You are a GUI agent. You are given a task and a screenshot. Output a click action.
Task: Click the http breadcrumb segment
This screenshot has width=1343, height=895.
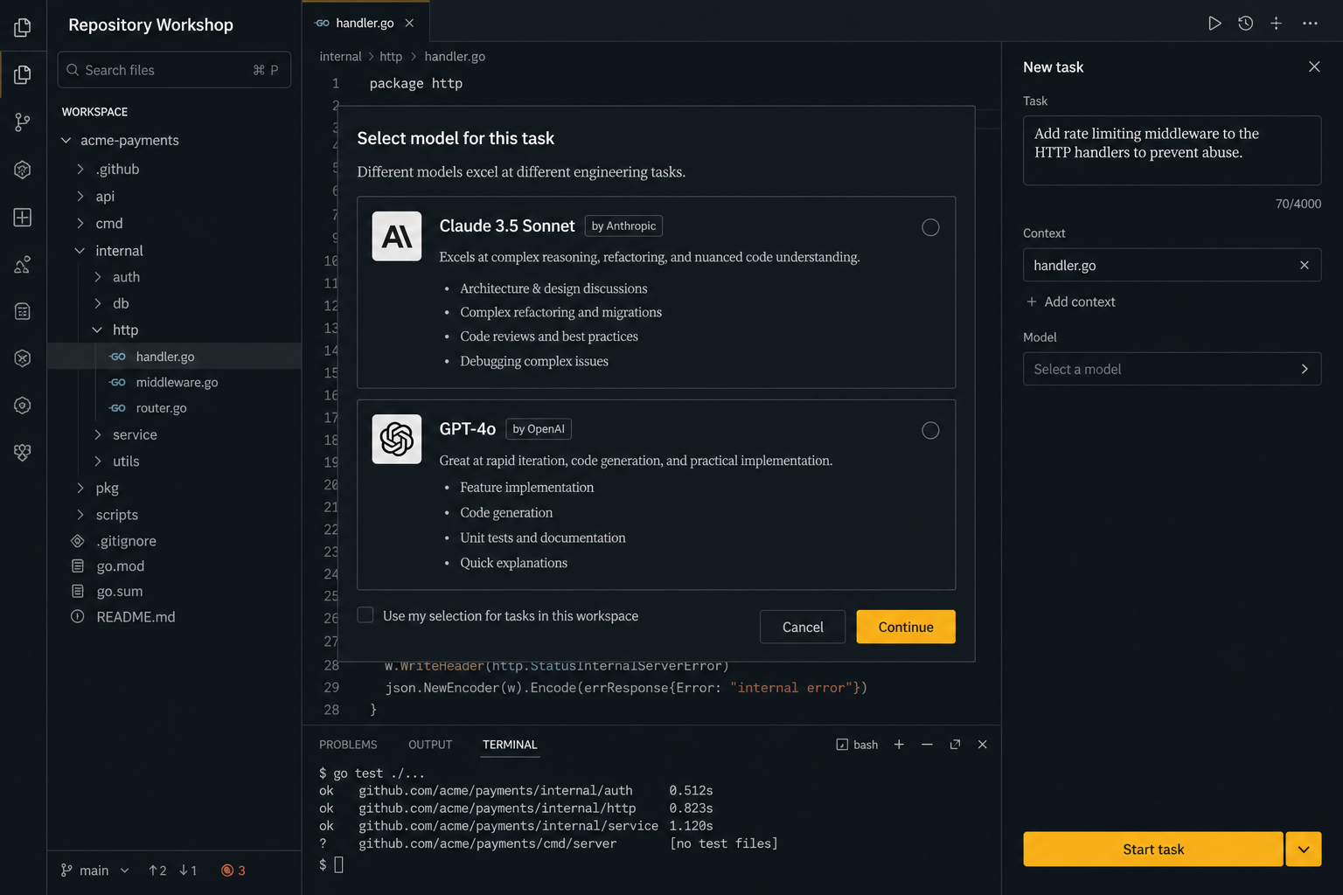click(x=391, y=56)
